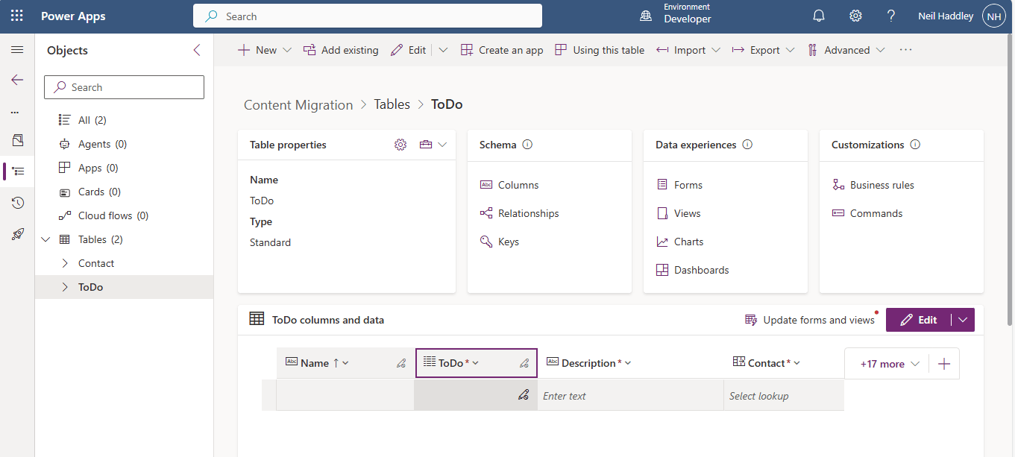Click the notifications bell icon

(x=819, y=16)
